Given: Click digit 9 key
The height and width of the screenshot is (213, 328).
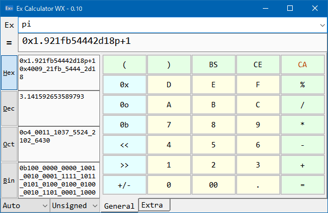Looking at the screenshot, I should pos(258,125).
